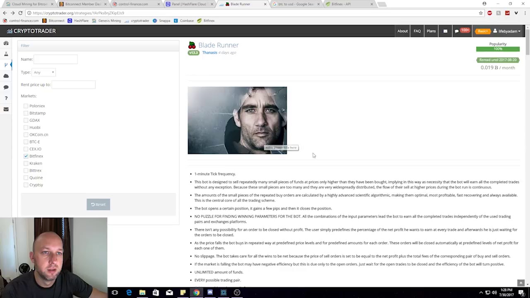This screenshot has width=530, height=298.
Task: Check the Kraken market checkbox
Action: tap(26, 163)
